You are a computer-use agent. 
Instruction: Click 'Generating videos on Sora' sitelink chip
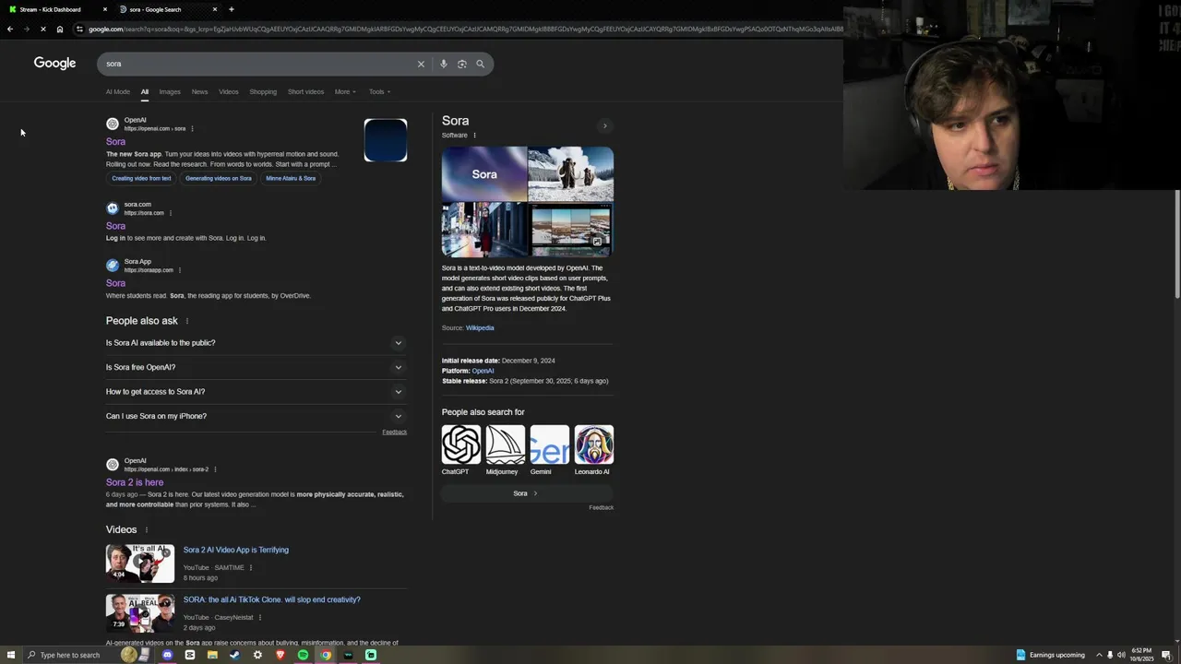tap(219, 178)
